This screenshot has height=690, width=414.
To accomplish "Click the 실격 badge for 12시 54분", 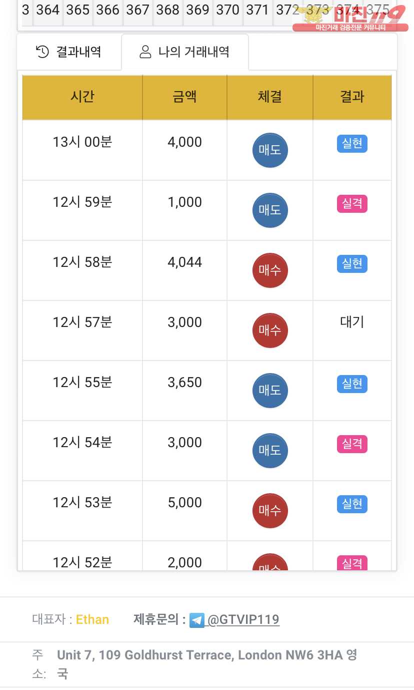I will tap(352, 444).
